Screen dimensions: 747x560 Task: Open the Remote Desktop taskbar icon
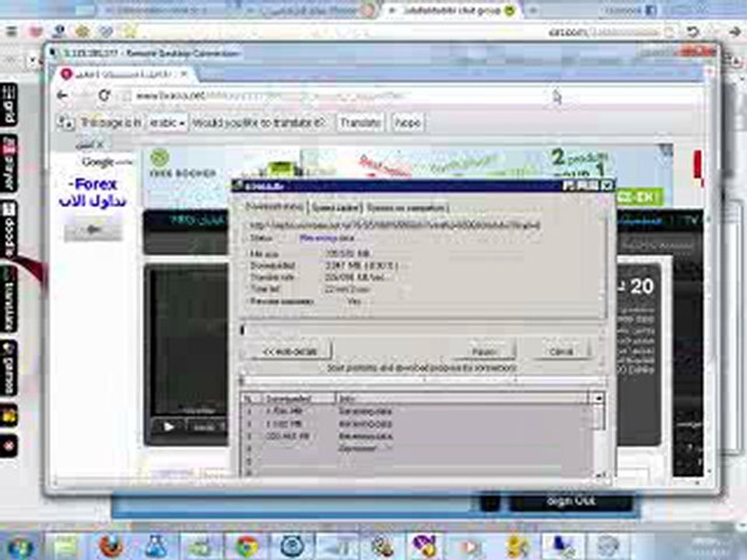[563, 546]
